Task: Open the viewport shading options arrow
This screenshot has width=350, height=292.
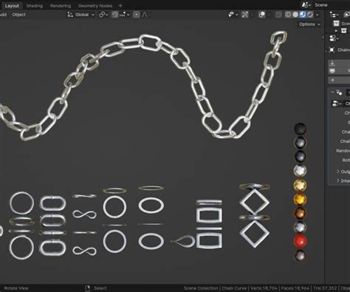Action: [x=318, y=15]
